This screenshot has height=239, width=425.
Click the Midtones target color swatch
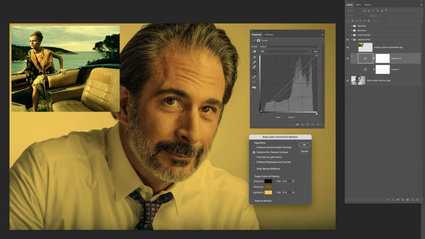(x=268, y=187)
